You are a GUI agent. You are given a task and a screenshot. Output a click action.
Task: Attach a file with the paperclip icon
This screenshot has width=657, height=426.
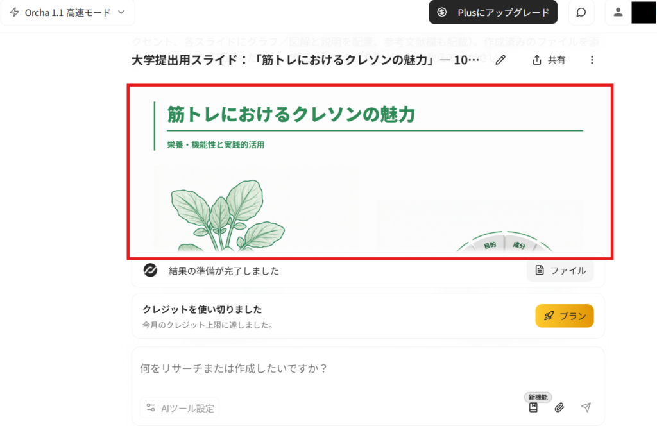[x=559, y=407]
